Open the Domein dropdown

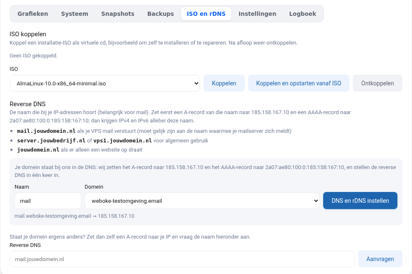202,201
